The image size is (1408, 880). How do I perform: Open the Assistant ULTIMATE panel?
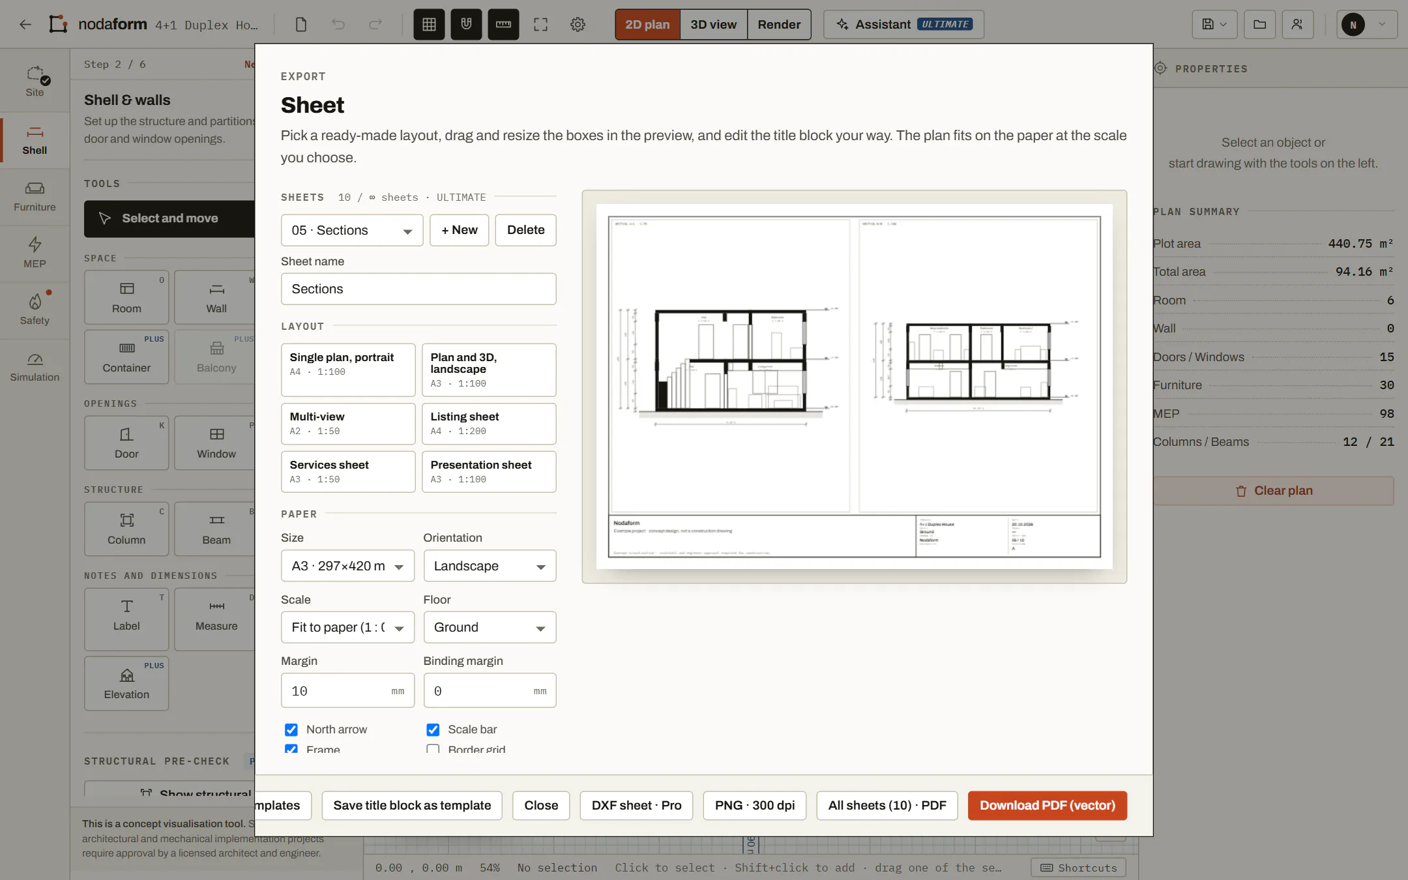point(903,25)
